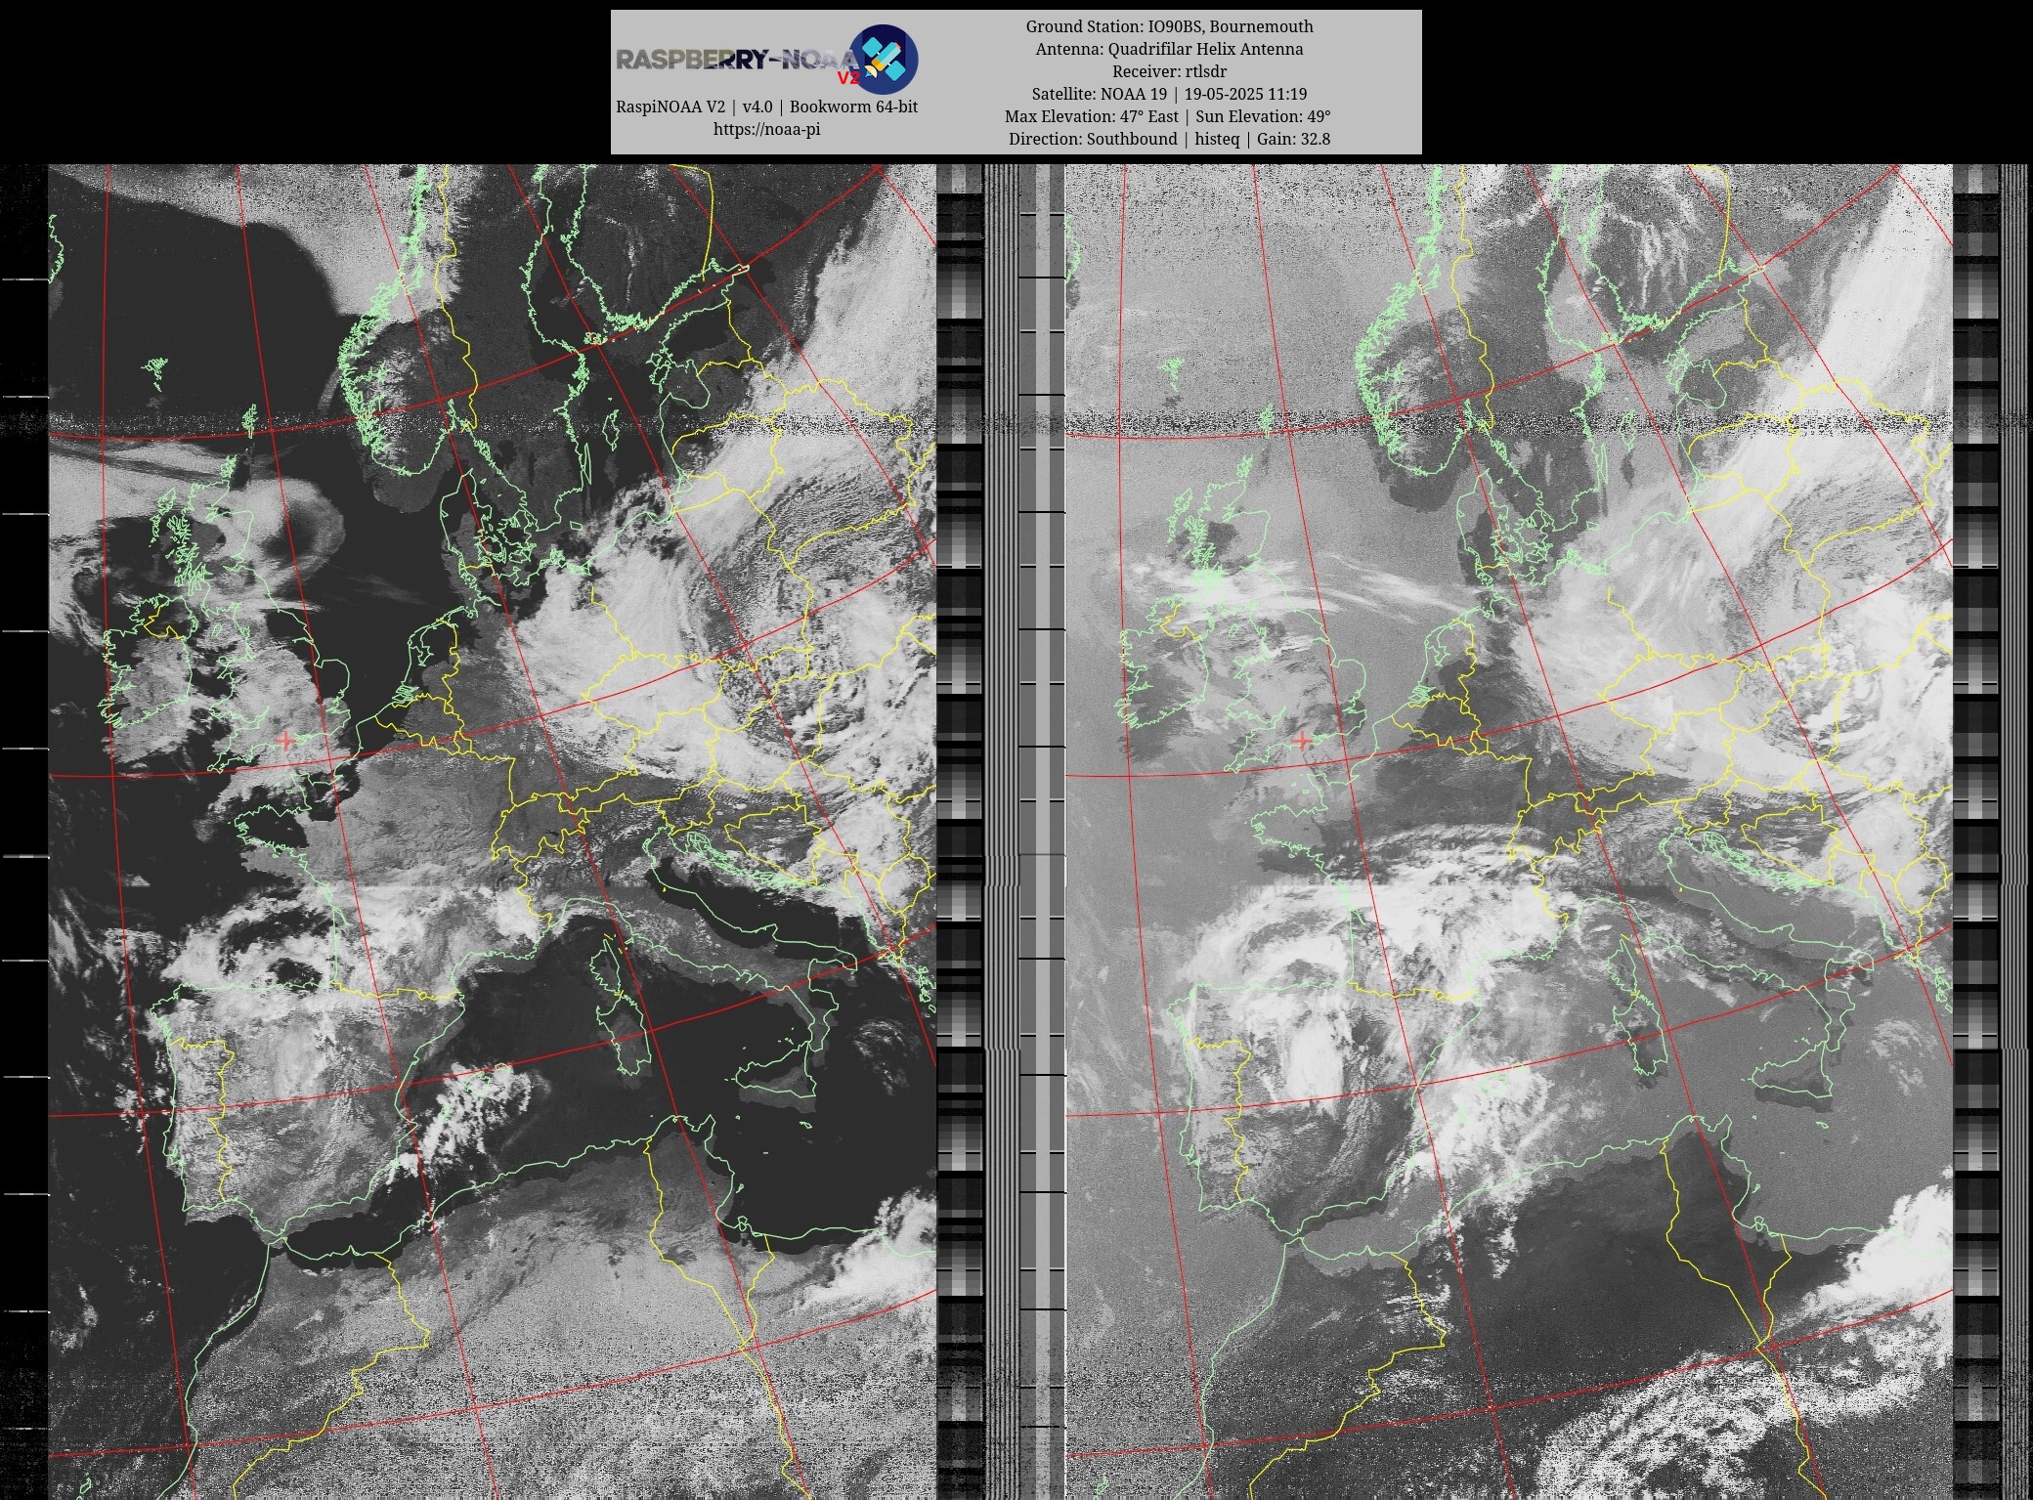Click the satellite icon in the logo
Screen dimensions: 2033x1500
coord(884,59)
